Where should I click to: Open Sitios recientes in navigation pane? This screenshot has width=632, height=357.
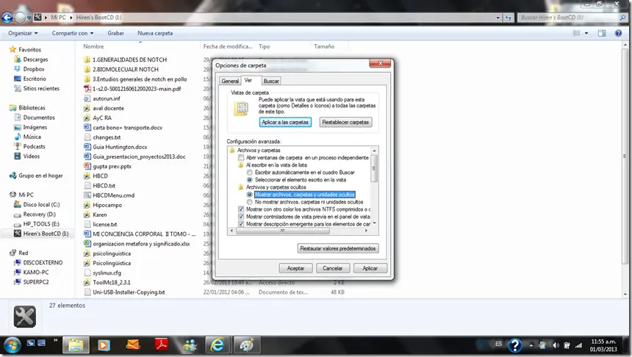(40, 88)
